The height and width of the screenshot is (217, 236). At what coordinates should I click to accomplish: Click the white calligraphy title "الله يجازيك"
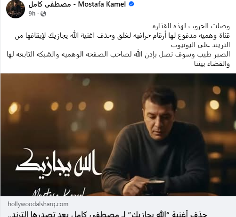(x=59, y=163)
